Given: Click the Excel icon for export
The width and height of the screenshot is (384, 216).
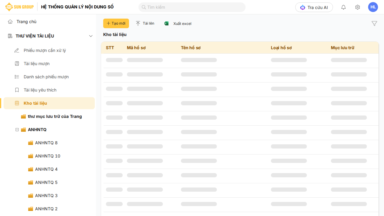Looking at the screenshot, I should point(166,23).
